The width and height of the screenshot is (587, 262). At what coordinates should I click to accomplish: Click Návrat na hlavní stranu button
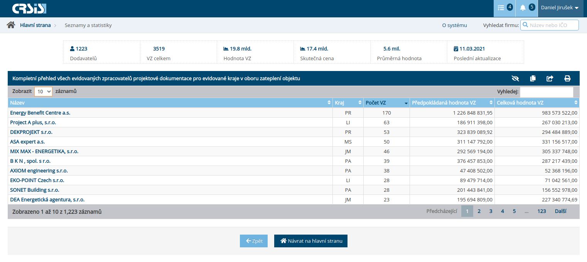(311, 241)
